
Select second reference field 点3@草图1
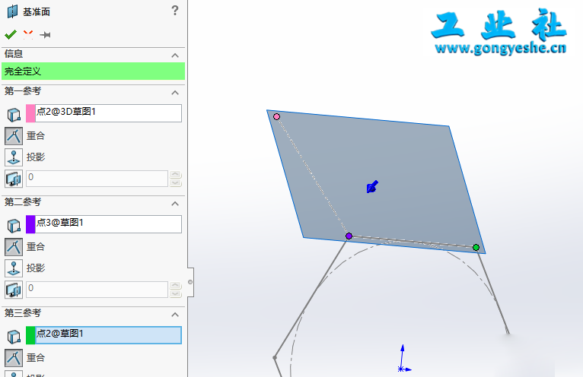coord(108,224)
